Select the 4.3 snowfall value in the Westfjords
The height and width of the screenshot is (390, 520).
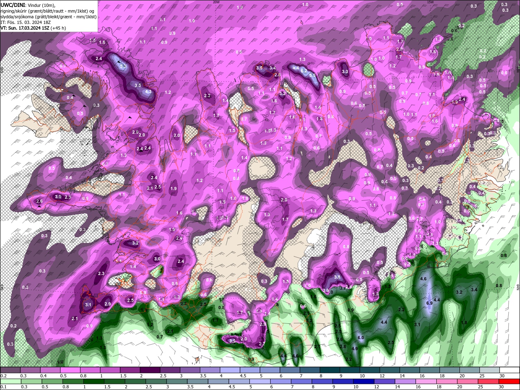point(148,92)
